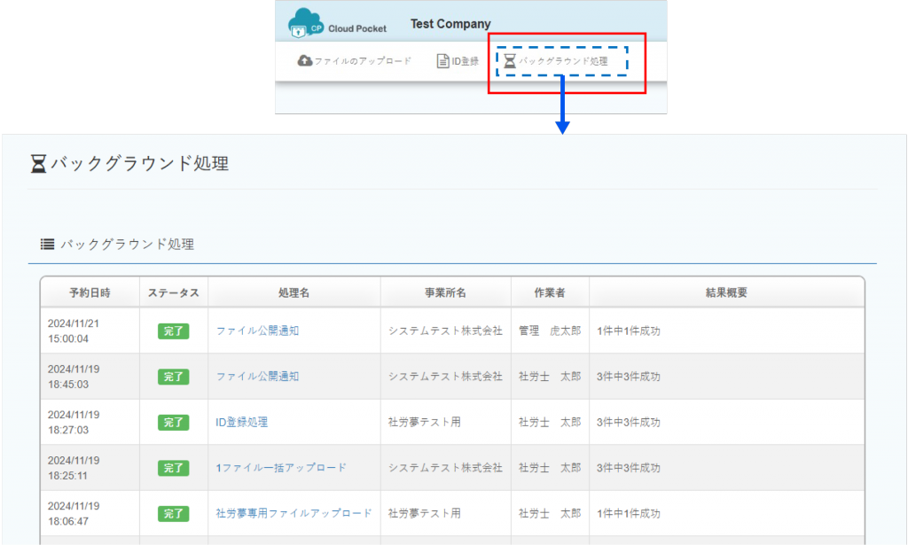
Task: Click the 予約日時 column header
Action: (90, 292)
